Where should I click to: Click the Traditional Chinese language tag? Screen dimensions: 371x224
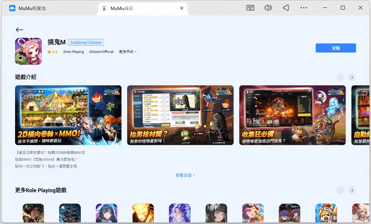[86, 42]
